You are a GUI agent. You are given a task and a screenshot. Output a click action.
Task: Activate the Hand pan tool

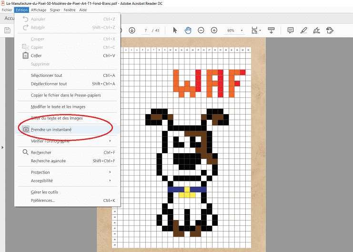point(188,30)
